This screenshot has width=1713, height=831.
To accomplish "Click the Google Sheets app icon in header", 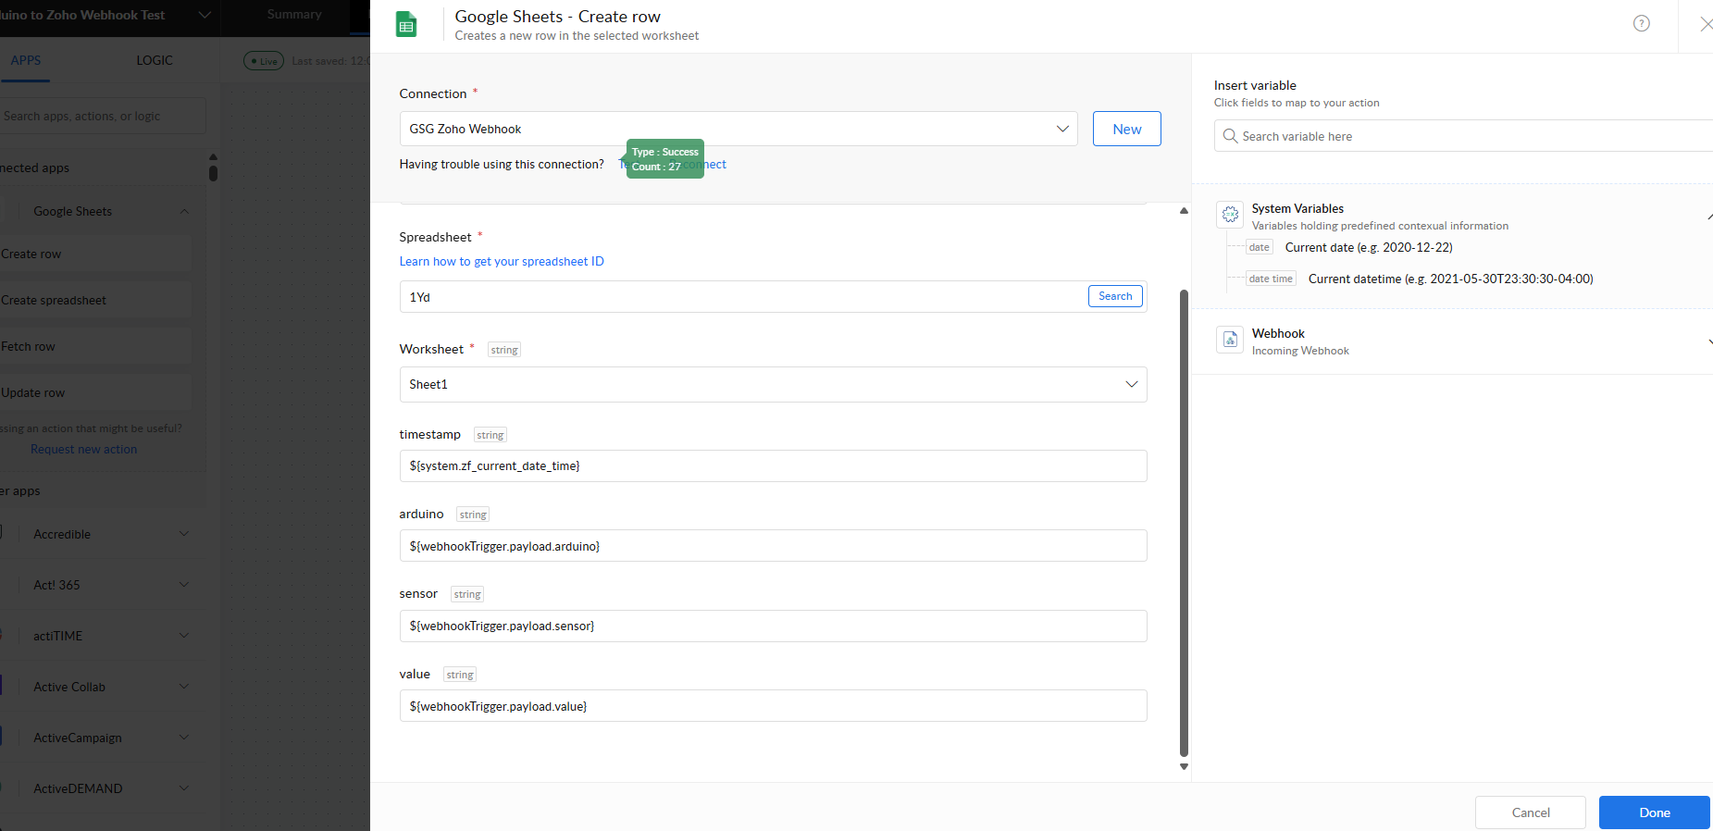I will (x=406, y=25).
